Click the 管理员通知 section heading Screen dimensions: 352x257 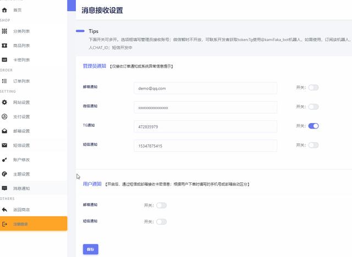tap(95, 66)
